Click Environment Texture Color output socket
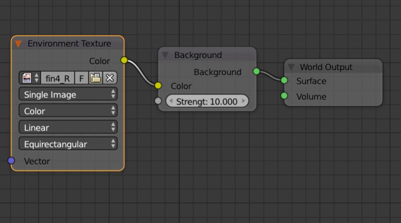401x223 pixels. tap(124, 60)
